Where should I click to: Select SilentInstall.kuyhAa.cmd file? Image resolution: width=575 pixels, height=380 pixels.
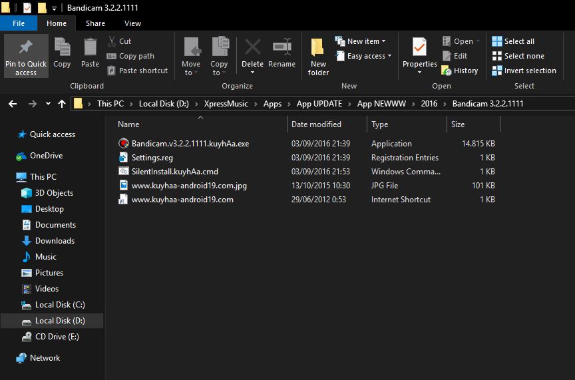click(174, 172)
